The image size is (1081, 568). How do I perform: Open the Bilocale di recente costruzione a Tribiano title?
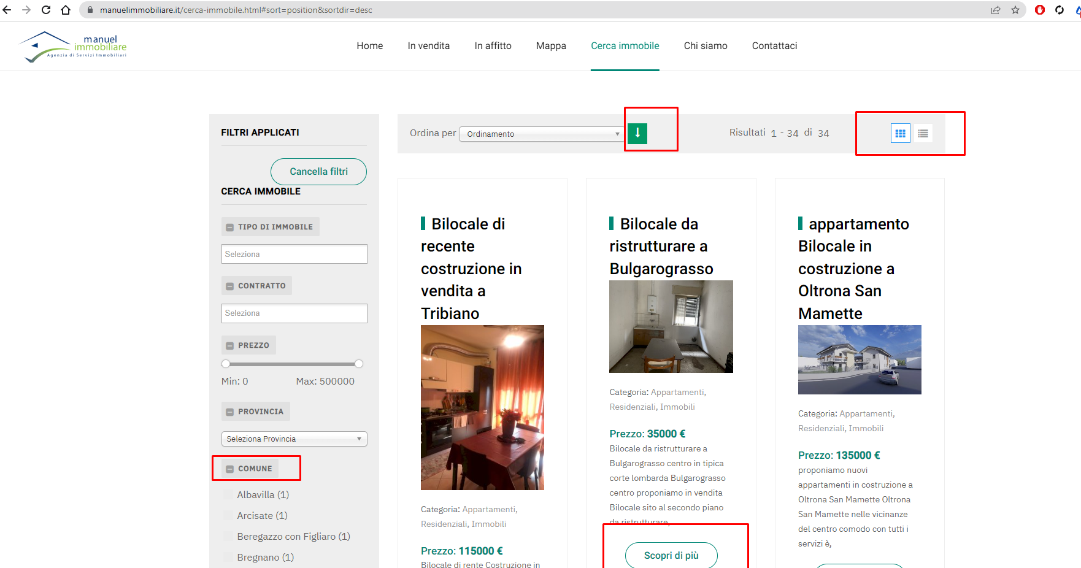(x=471, y=269)
